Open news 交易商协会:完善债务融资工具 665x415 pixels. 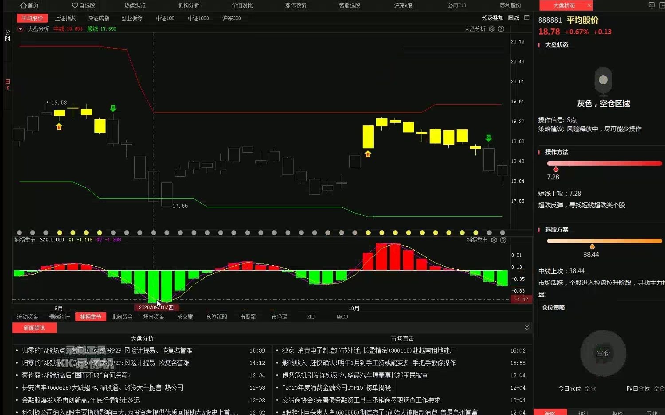[x=361, y=400]
